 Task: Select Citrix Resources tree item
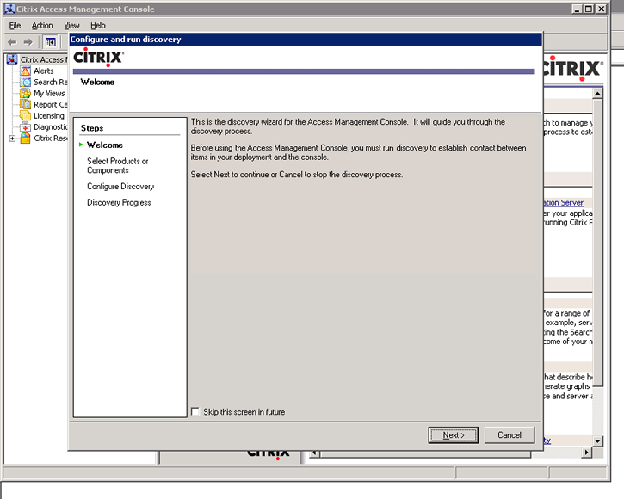(51, 138)
